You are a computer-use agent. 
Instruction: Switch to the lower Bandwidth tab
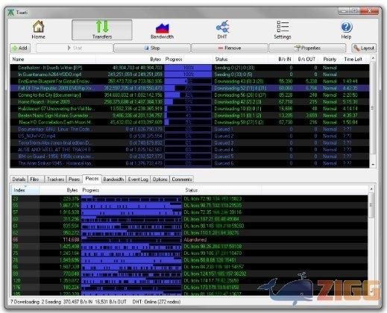(x=113, y=179)
